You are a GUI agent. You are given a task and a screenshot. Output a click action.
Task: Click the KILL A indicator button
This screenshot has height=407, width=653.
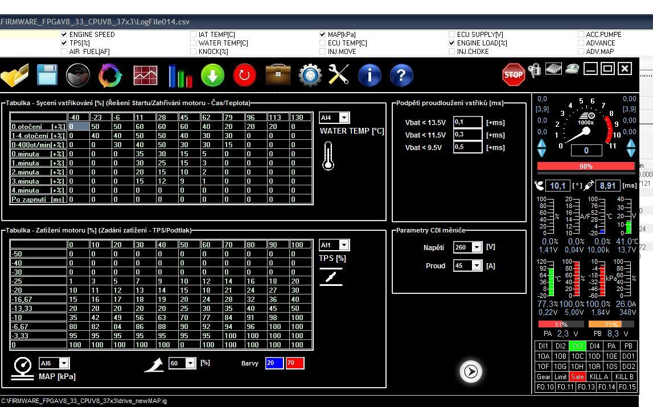pos(599,377)
